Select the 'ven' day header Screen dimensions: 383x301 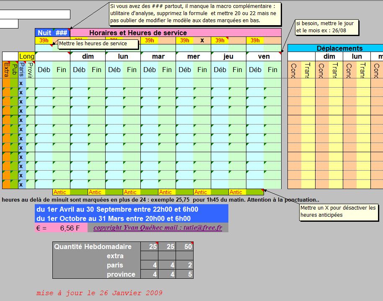click(264, 57)
